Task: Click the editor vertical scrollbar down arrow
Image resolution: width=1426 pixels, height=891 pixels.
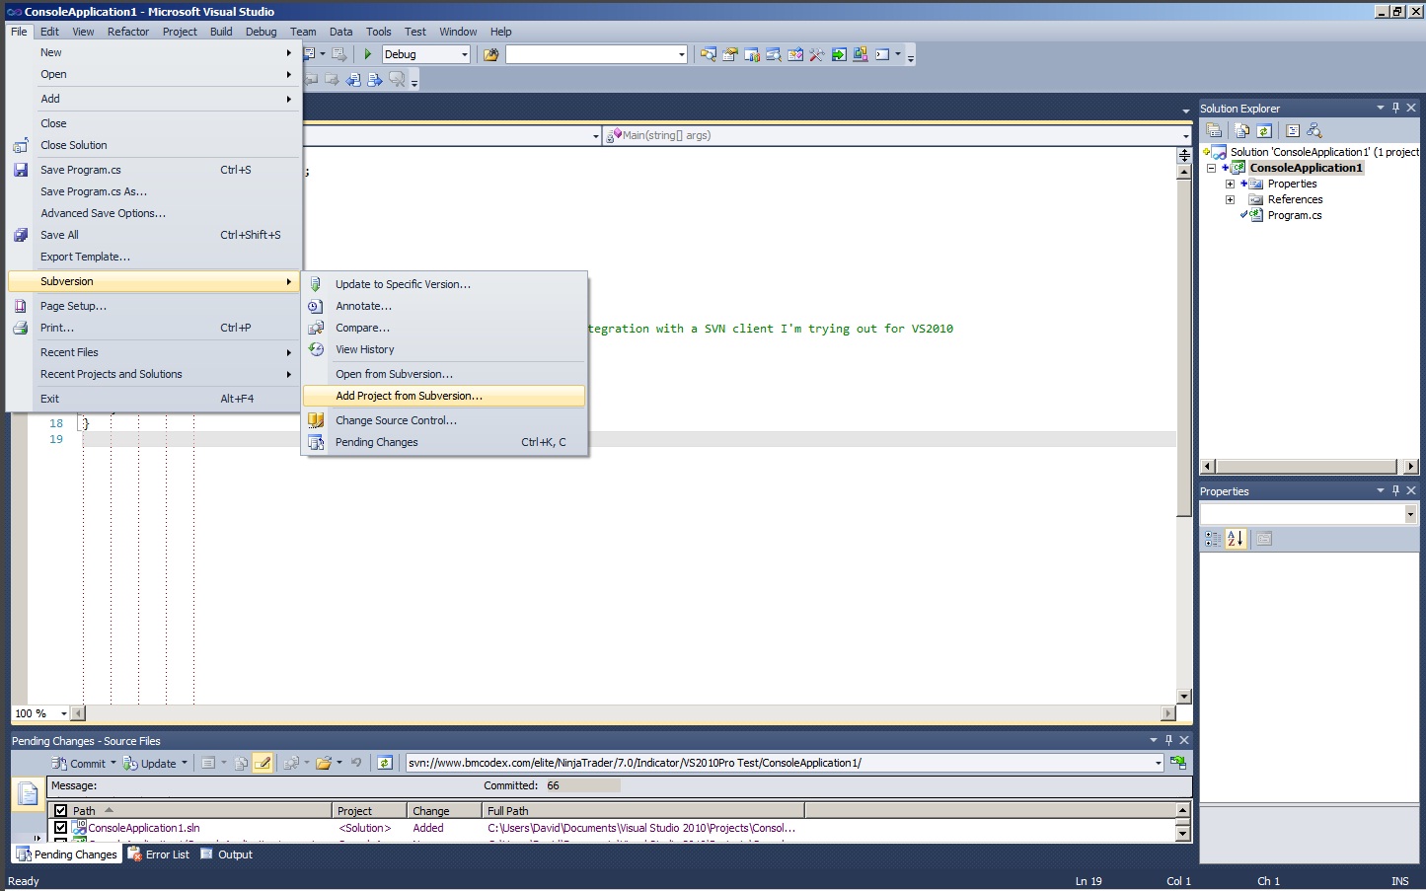Action: pyautogui.click(x=1184, y=697)
